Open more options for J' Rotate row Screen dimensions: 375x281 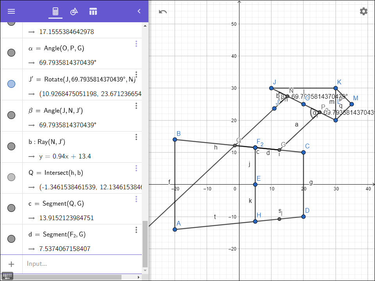(136, 75)
